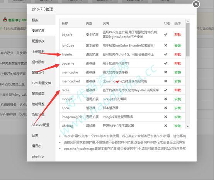
Task: Uninstall the redis extension
Action: pyautogui.click(x=177, y=90)
